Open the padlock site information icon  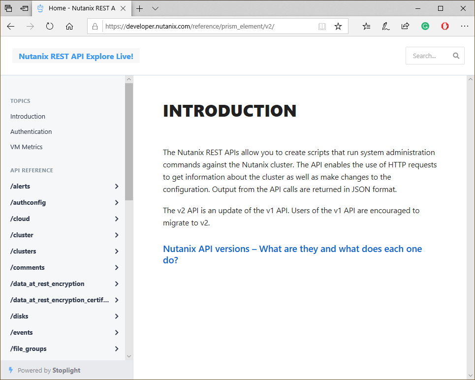[x=95, y=27]
